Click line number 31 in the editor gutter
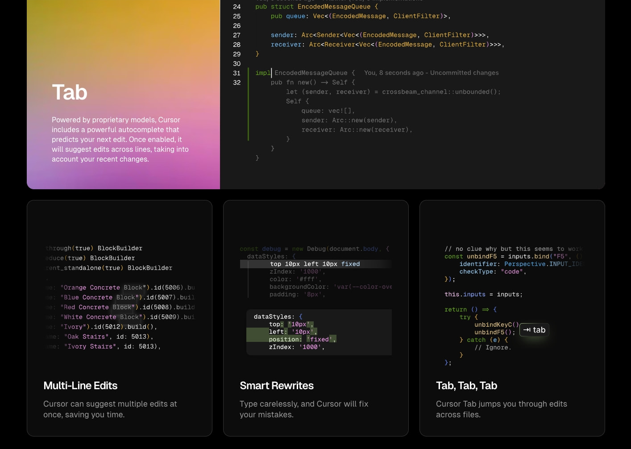 (237, 73)
